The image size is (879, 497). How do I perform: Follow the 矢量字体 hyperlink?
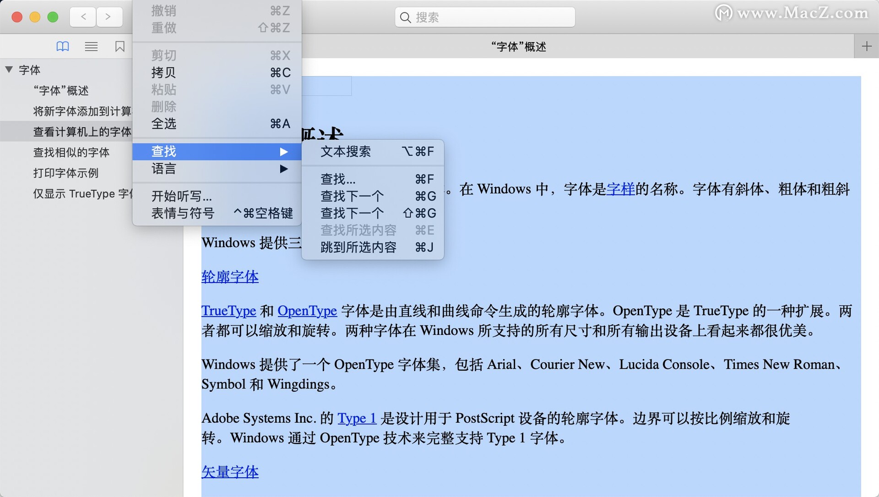pos(230,472)
